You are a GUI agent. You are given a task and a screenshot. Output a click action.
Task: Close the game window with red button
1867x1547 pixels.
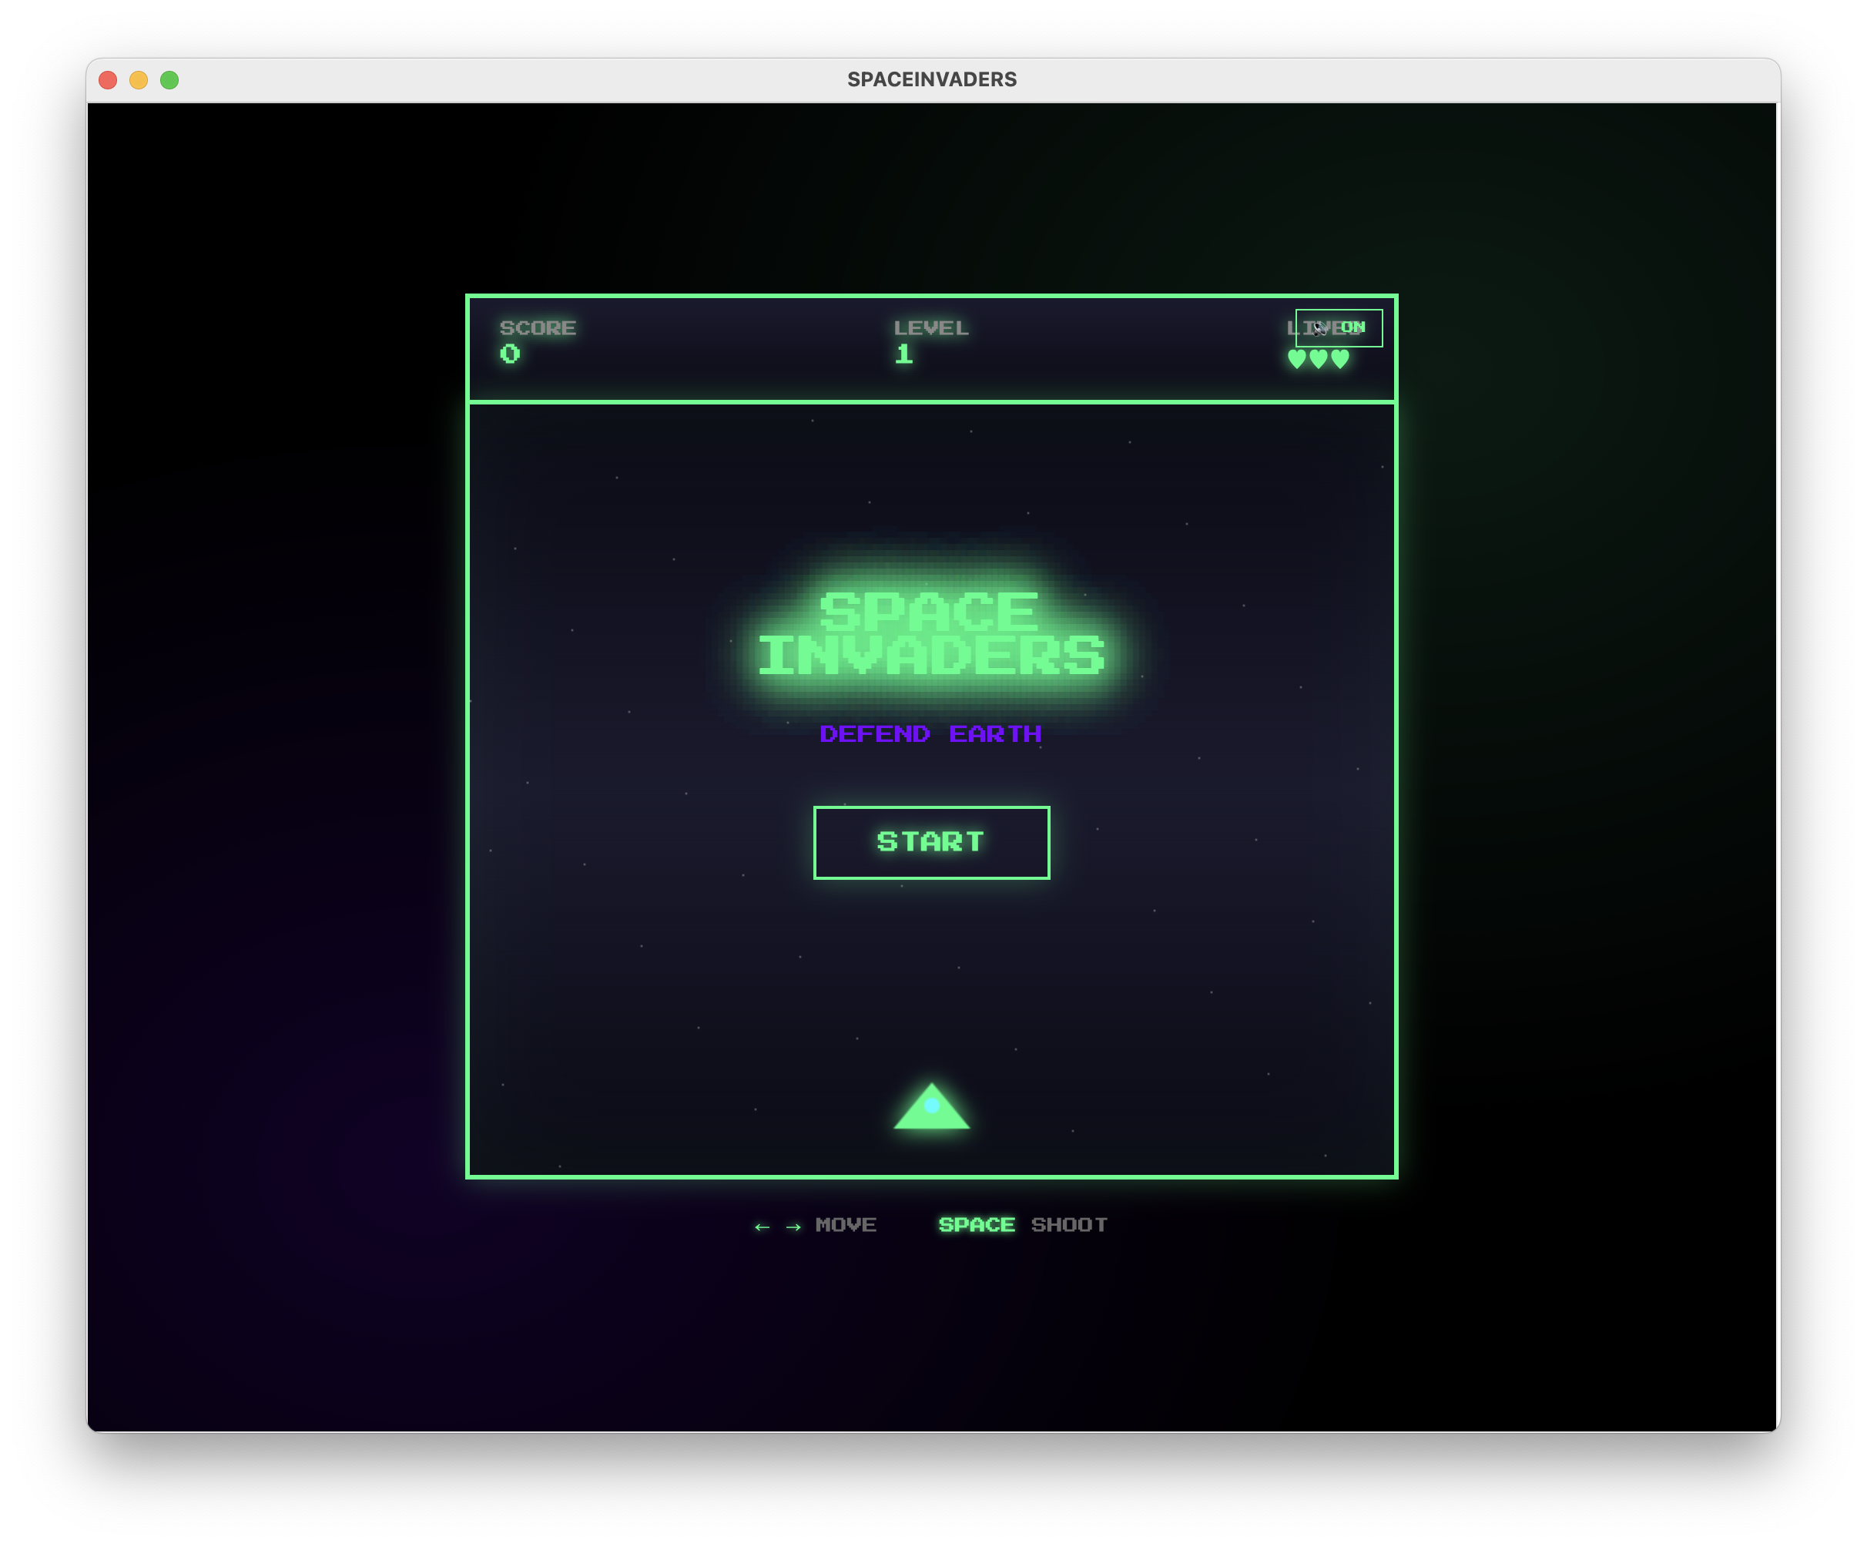point(109,80)
